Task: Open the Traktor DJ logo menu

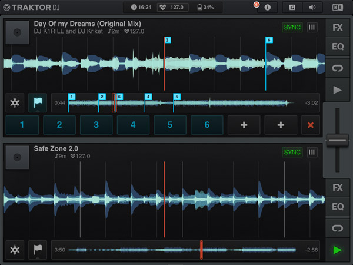Action: (32, 8)
